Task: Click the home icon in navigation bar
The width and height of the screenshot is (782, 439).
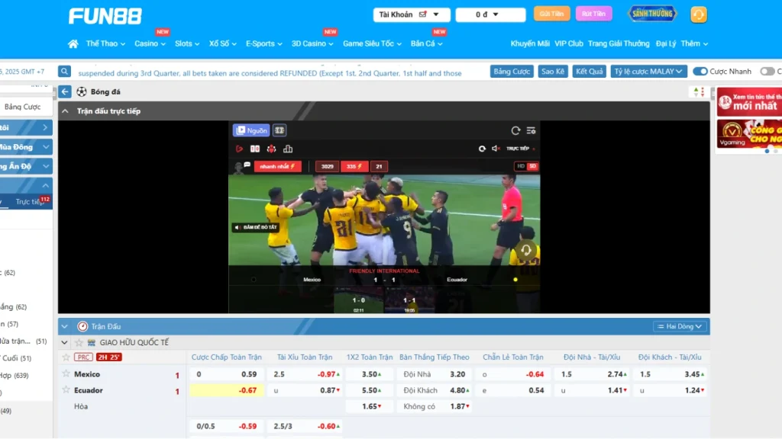Action: tap(73, 44)
